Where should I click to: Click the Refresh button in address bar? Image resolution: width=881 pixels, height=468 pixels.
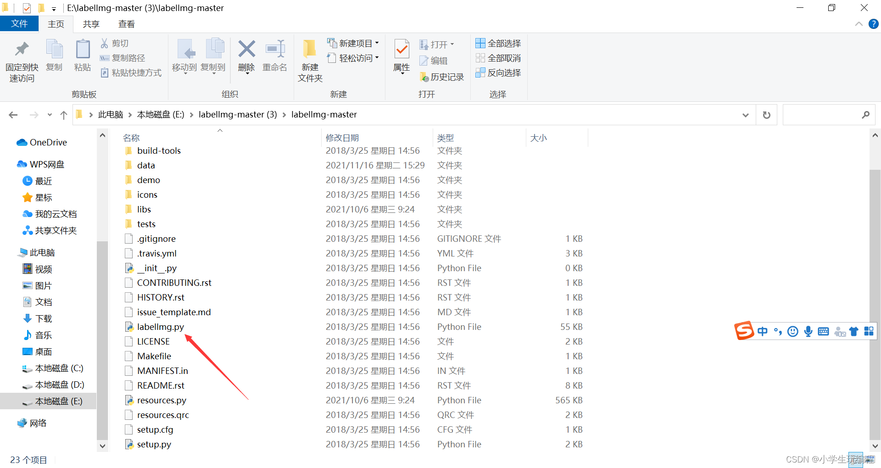click(766, 115)
